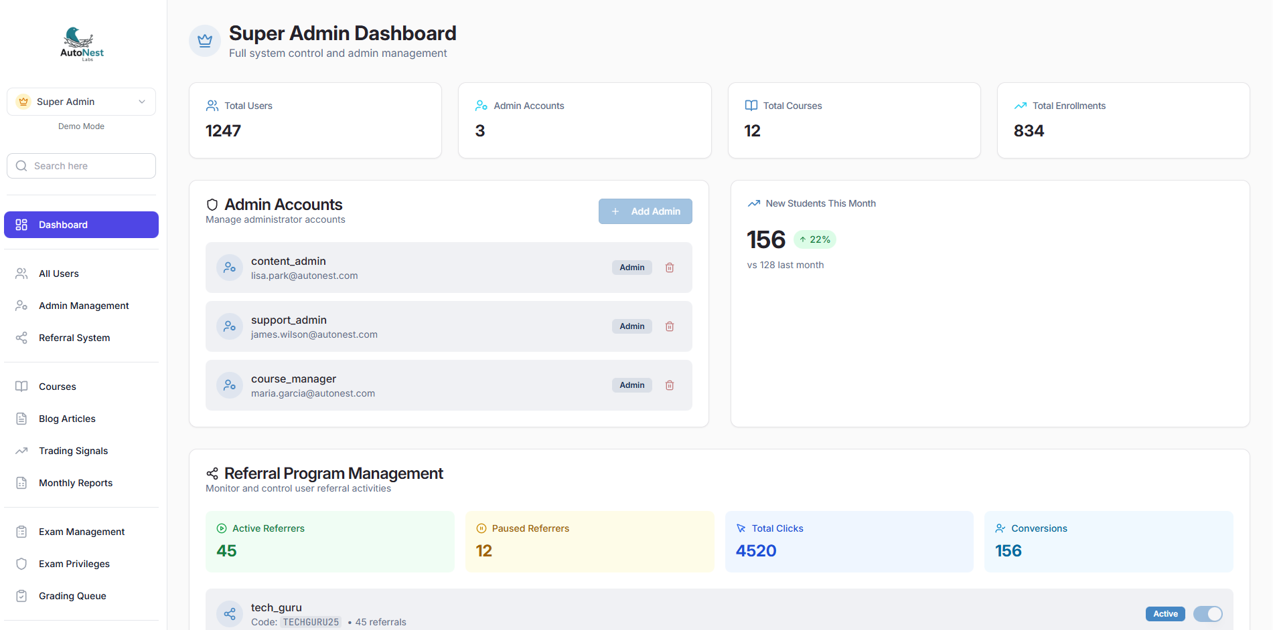Click the content_admin user avatar icon
Viewport: 1273px width, 630px height.
point(230,268)
